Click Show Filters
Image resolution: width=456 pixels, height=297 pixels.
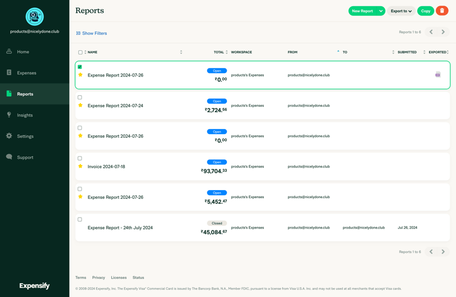(x=91, y=33)
